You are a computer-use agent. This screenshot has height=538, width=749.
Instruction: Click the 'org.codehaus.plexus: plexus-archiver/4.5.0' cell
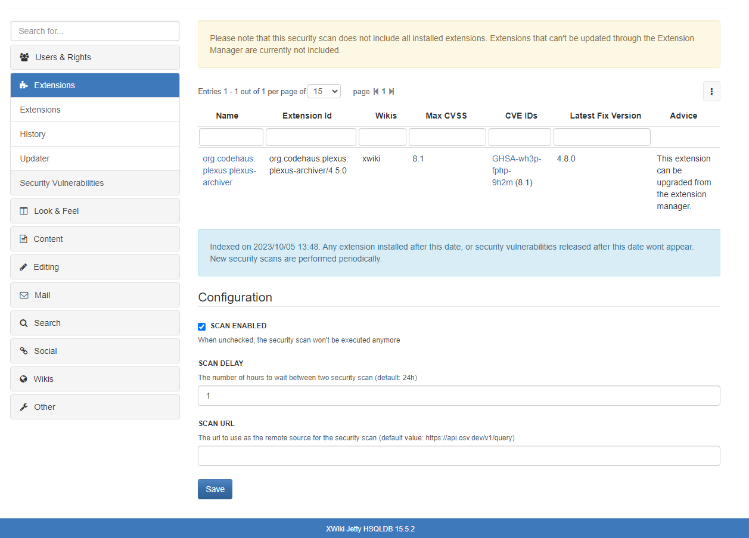pos(308,164)
